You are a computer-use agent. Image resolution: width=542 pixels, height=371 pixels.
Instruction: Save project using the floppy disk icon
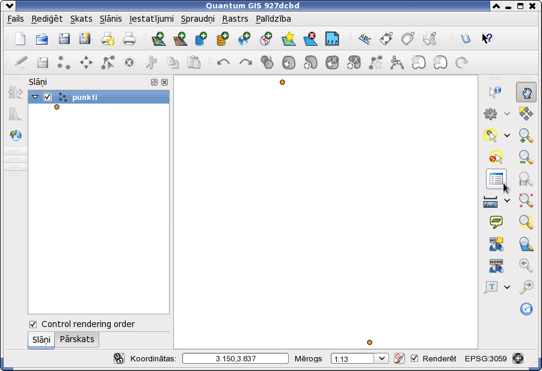pos(64,39)
